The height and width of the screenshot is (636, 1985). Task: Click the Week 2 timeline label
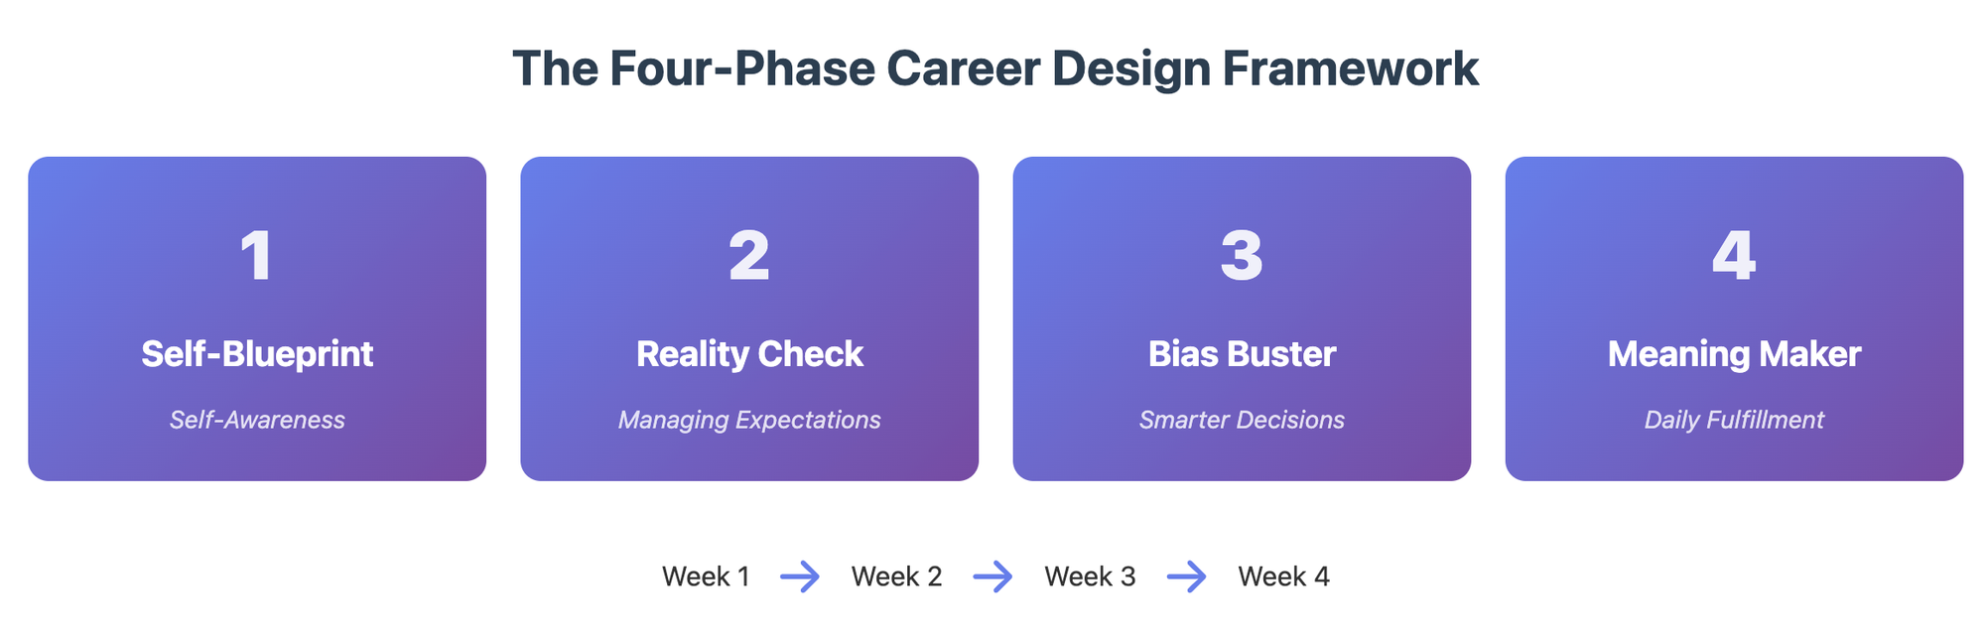896,576
